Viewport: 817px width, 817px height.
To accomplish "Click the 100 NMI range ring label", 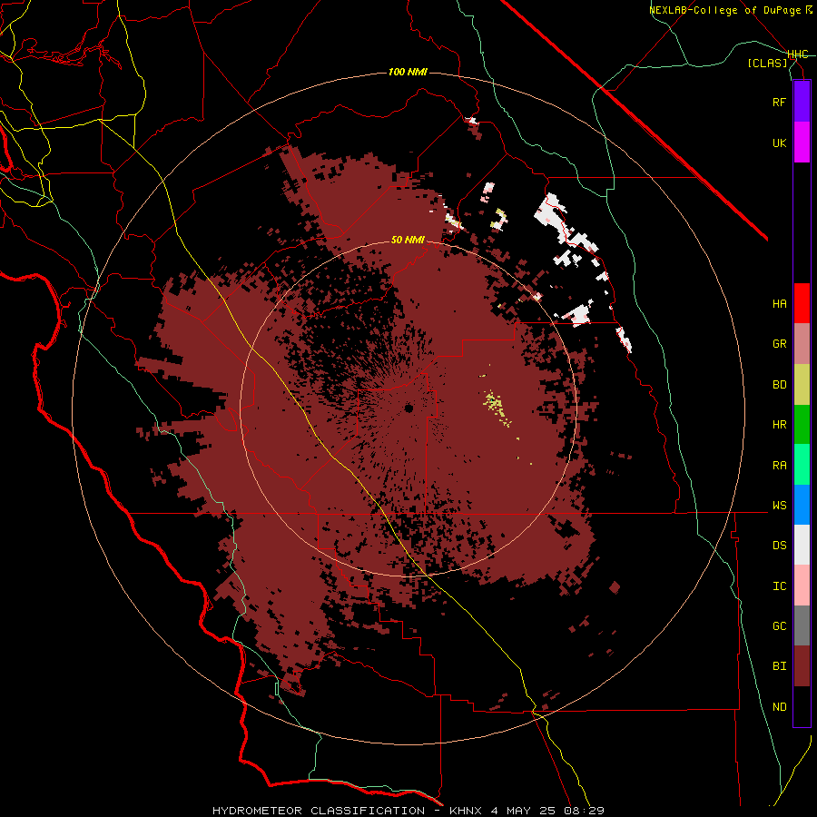I will (x=408, y=72).
